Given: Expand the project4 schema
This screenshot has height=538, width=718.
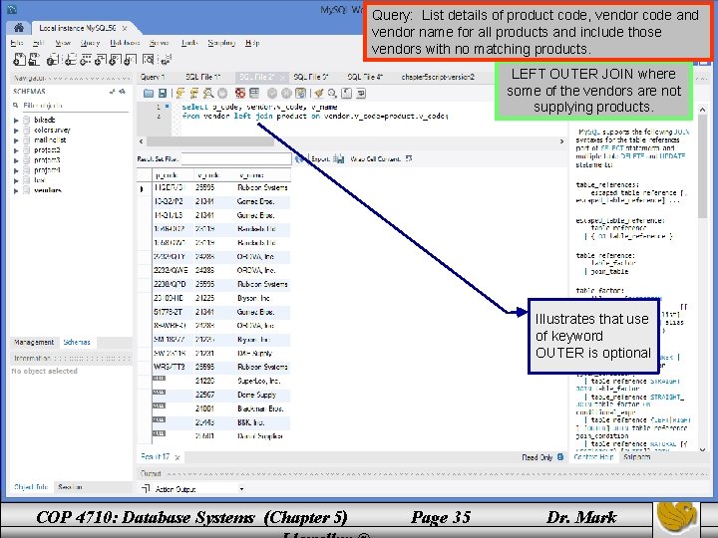Looking at the screenshot, I should coord(16,170).
